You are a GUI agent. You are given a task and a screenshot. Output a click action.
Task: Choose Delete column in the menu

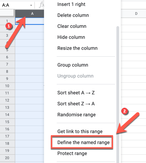coord(73,15)
